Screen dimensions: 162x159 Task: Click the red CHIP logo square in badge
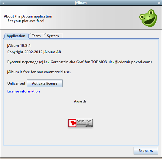coord(73,123)
